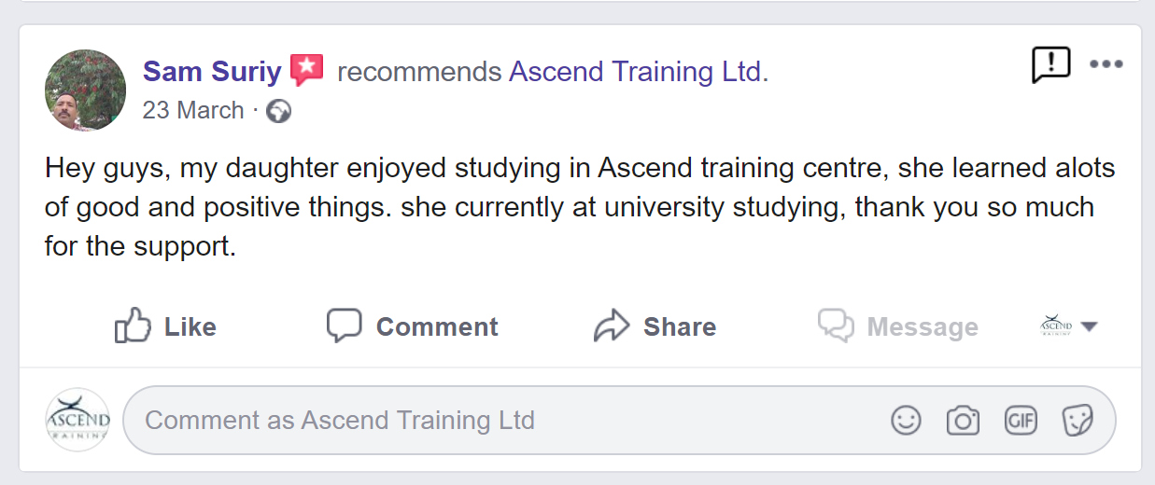Attach a photo using the camera icon
The height and width of the screenshot is (485, 1155).
[963, 421]
